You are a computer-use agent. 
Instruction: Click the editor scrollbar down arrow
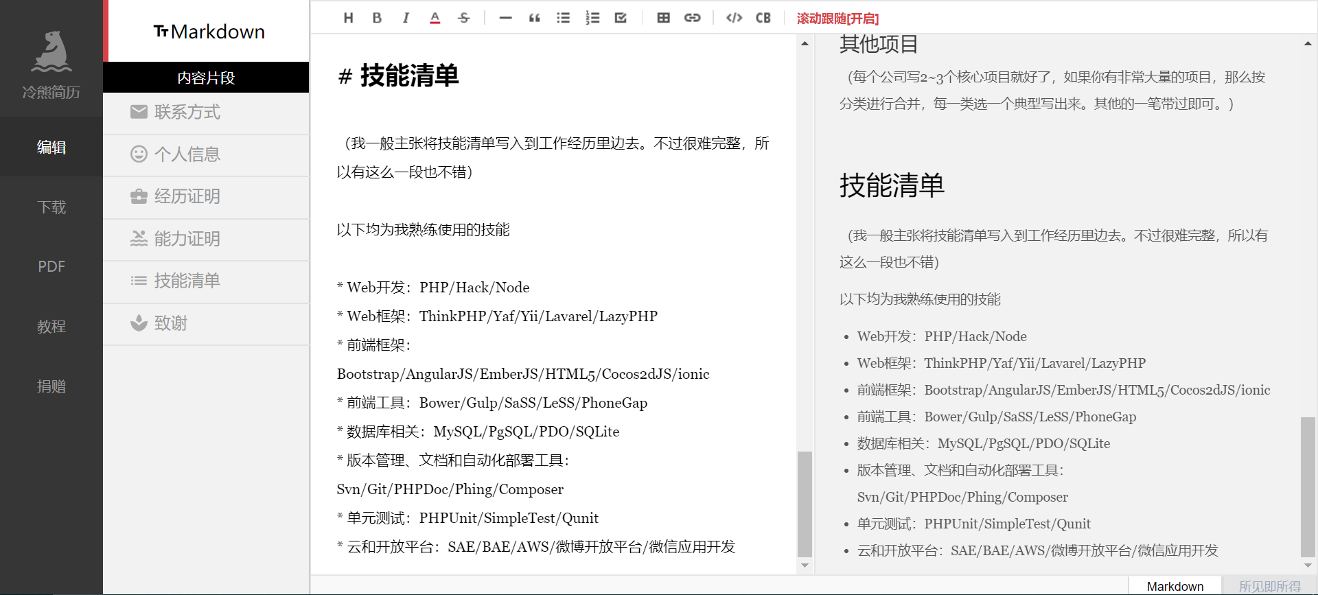click(x=805, y=565)
